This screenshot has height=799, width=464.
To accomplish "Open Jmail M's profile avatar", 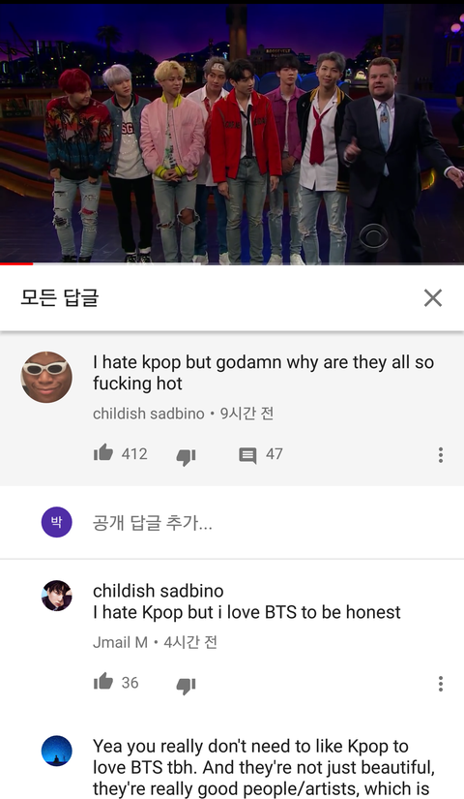I will click(56, 596).
